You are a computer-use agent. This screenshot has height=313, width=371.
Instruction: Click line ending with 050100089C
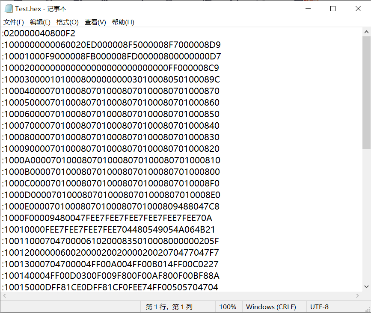(x=111, y=80)
